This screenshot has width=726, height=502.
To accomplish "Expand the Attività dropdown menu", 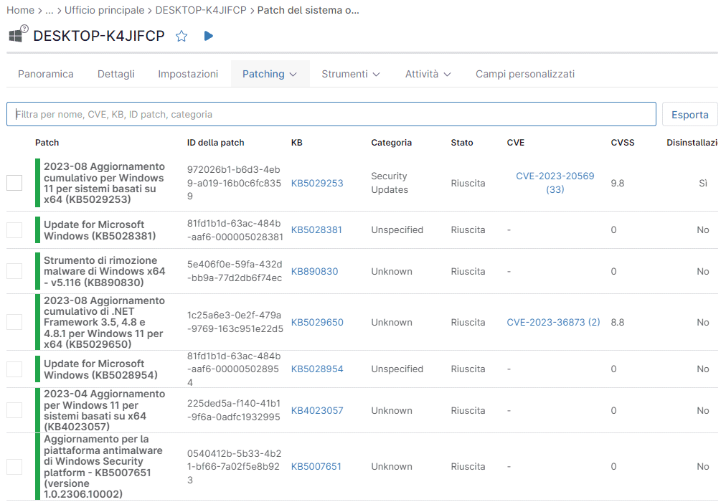I will [x=428, y=74].
